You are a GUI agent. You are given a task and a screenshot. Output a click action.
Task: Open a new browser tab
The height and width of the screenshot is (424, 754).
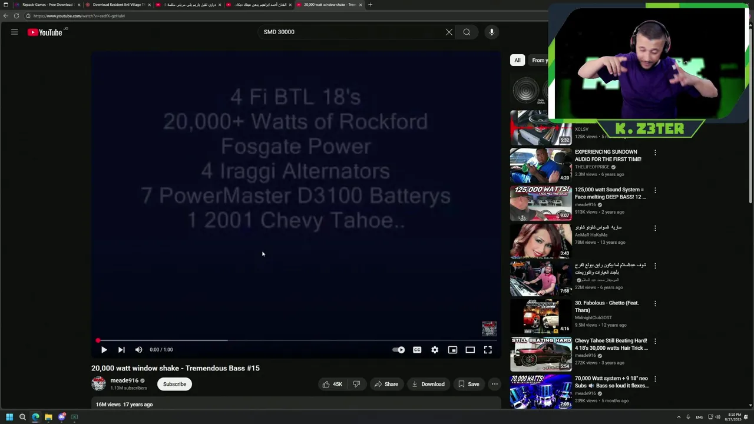[x=370, y=5]
